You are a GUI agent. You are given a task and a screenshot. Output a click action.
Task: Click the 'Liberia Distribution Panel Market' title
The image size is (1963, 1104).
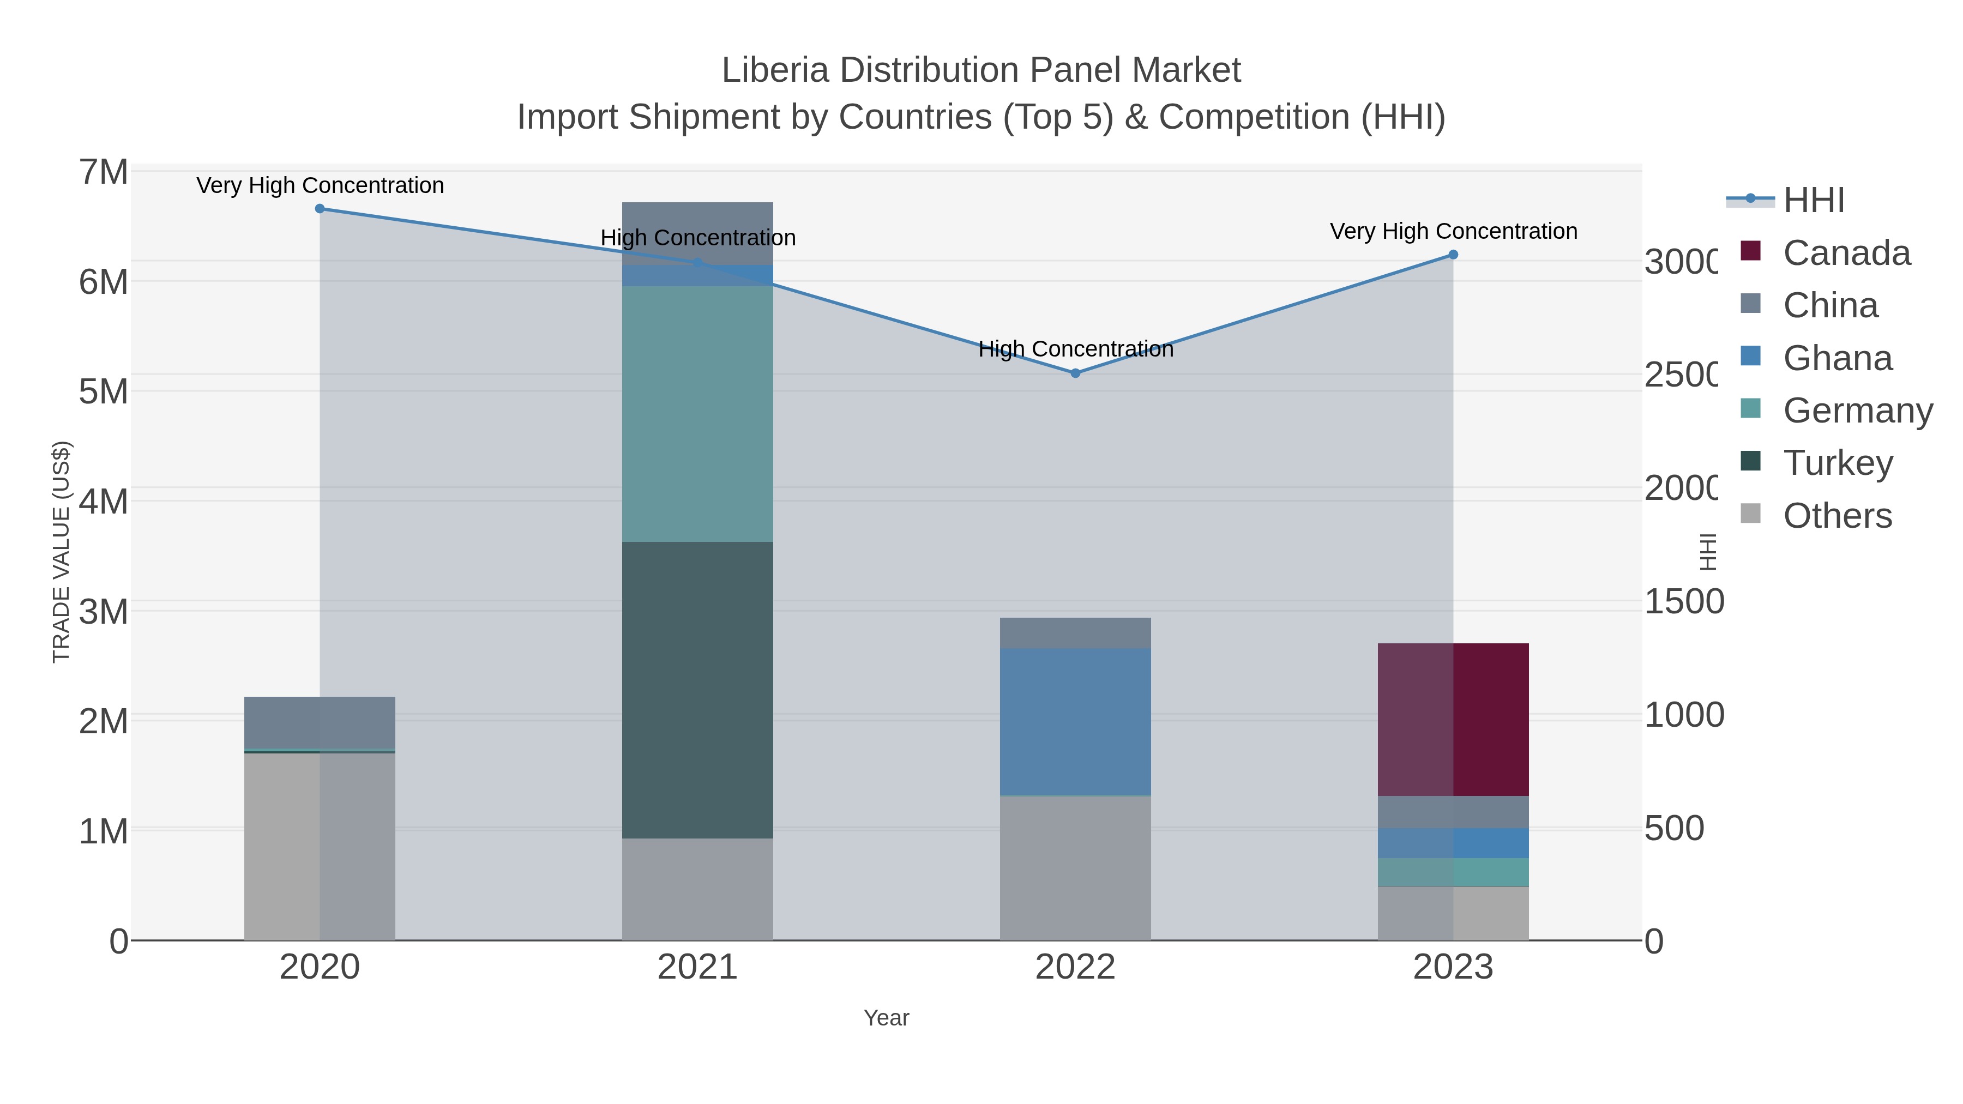(x=981, y=70)
